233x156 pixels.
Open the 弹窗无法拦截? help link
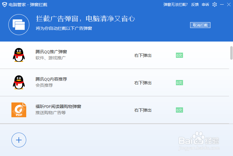pos(176,5)
